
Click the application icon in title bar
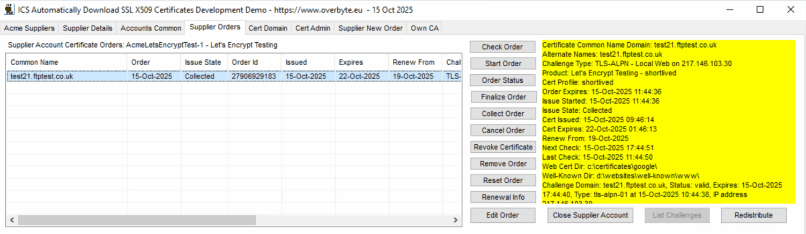(9, 10)
